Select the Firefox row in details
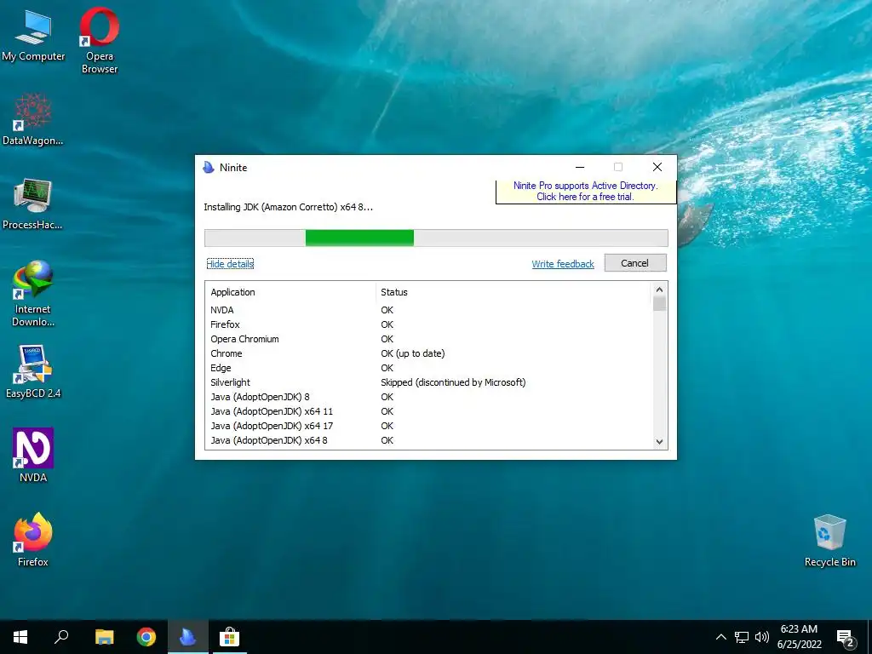This screenshot has width=872, height=654. click(x=428, y=324)
